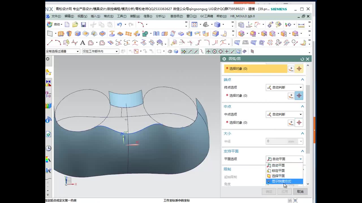Enable the endpoint snap toggle in the snap bar
Screen dimensions: 362x203
[190, 51]
